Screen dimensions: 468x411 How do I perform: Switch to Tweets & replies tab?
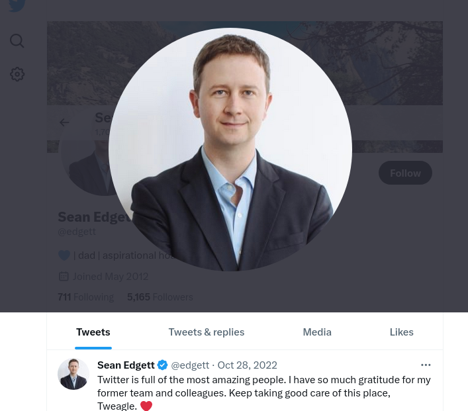pyautogui.click(x=207, y=332)
